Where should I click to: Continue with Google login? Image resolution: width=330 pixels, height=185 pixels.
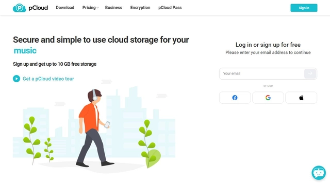click(x=268, y=98)
